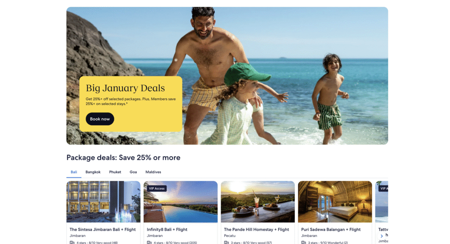The width and height of the screenshot is (450, 244).
Task: Open The Pande Hill Homestay photo
Action: (258, 201)
